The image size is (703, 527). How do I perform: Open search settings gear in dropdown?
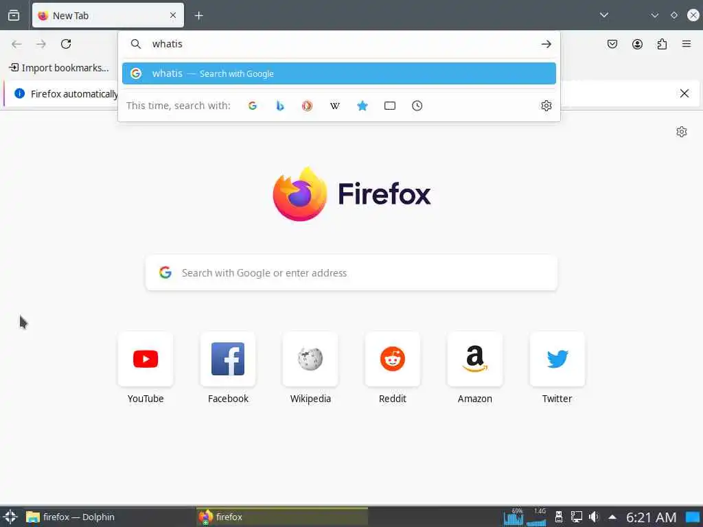click(546, 106)
